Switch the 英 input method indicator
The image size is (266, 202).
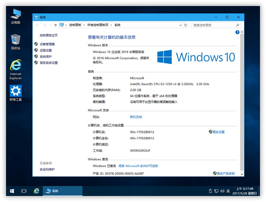[x=228, y=191]
